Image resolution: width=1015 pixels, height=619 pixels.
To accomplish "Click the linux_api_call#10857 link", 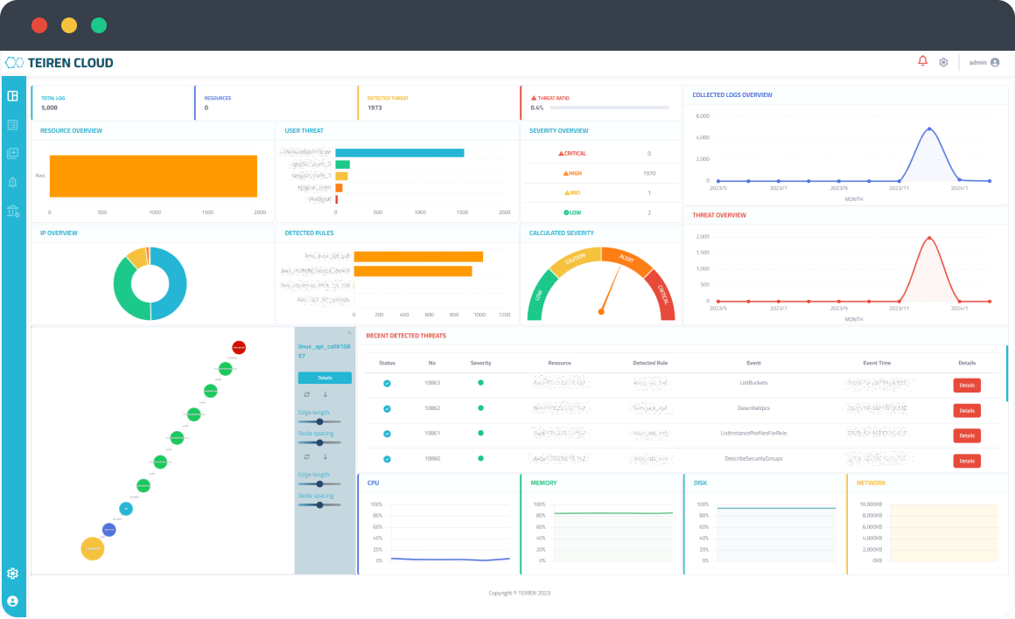I will click(325, 351).
